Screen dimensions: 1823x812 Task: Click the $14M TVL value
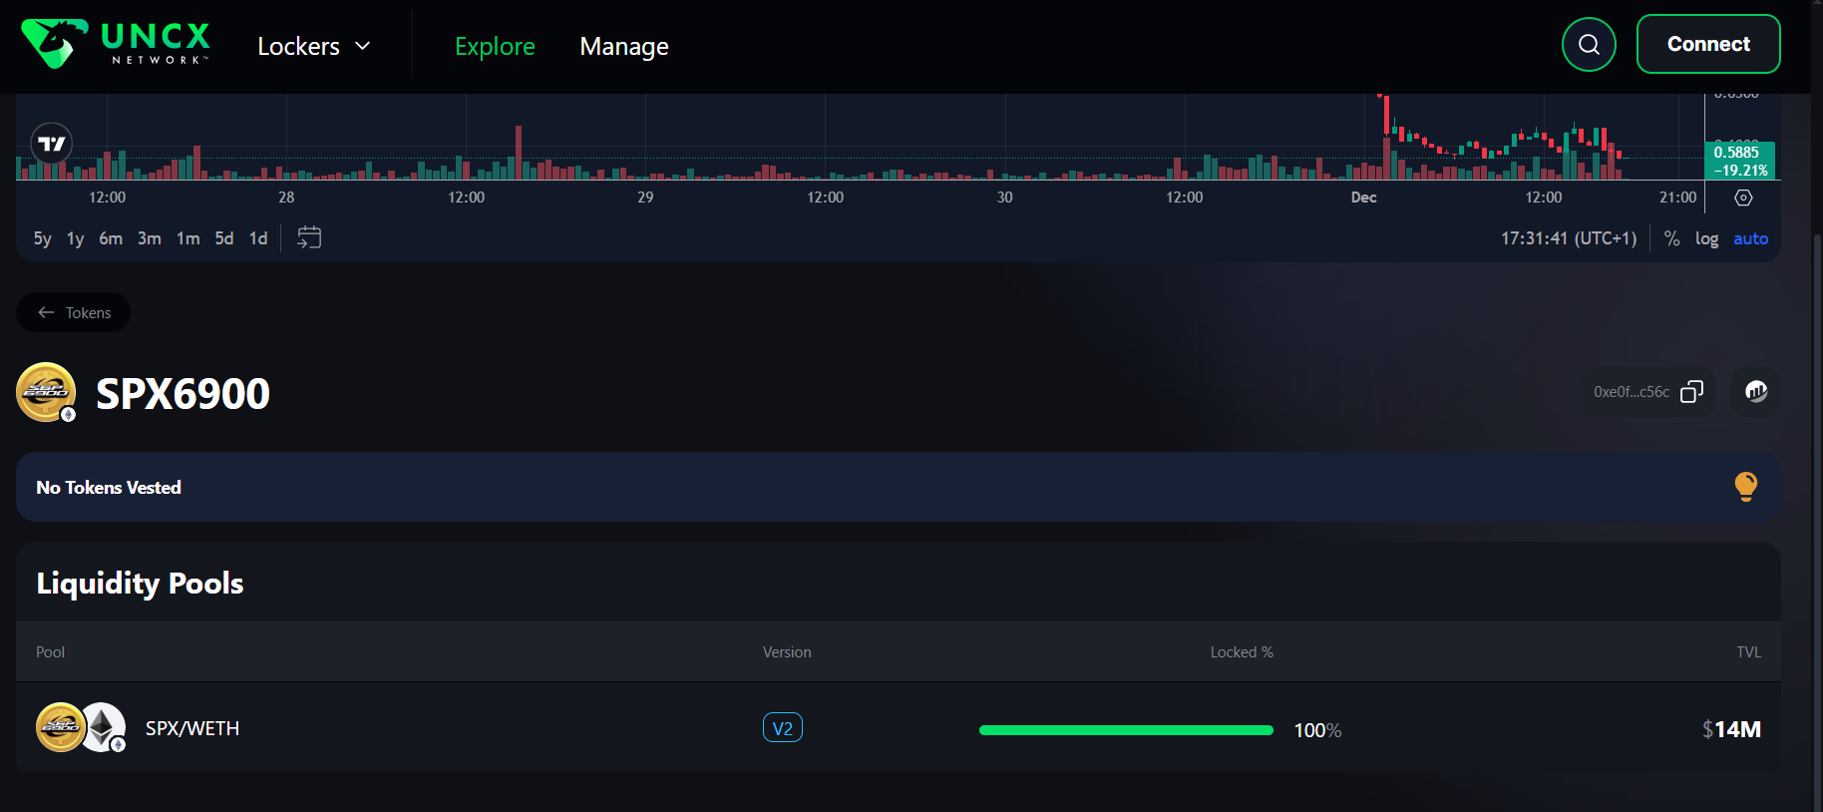coord(1731,729)
